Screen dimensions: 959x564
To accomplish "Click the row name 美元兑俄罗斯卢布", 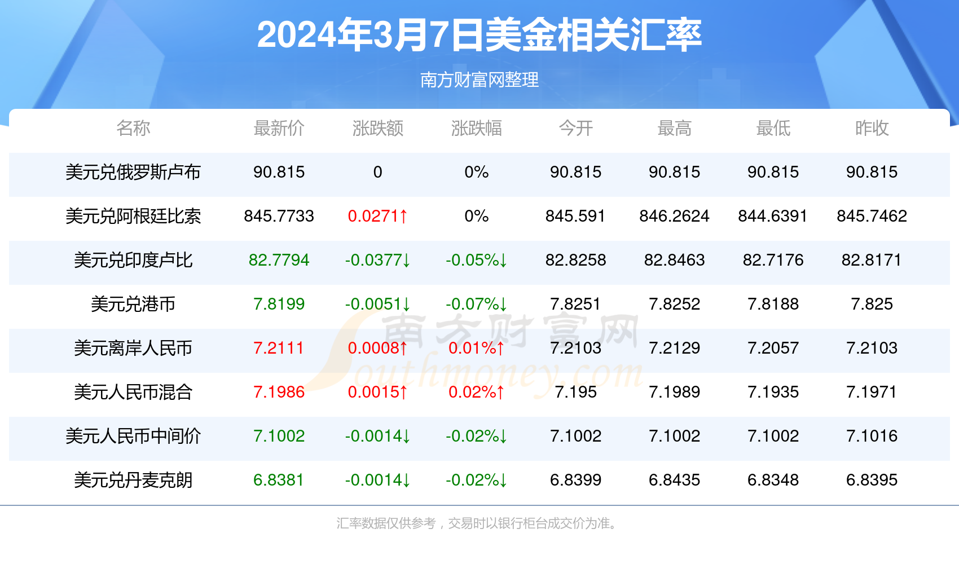I will [133, 172].
